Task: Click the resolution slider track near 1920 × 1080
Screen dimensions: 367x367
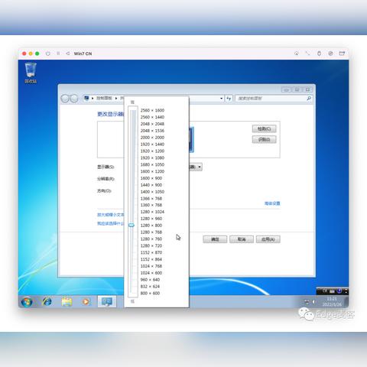Action: point(132,158)
